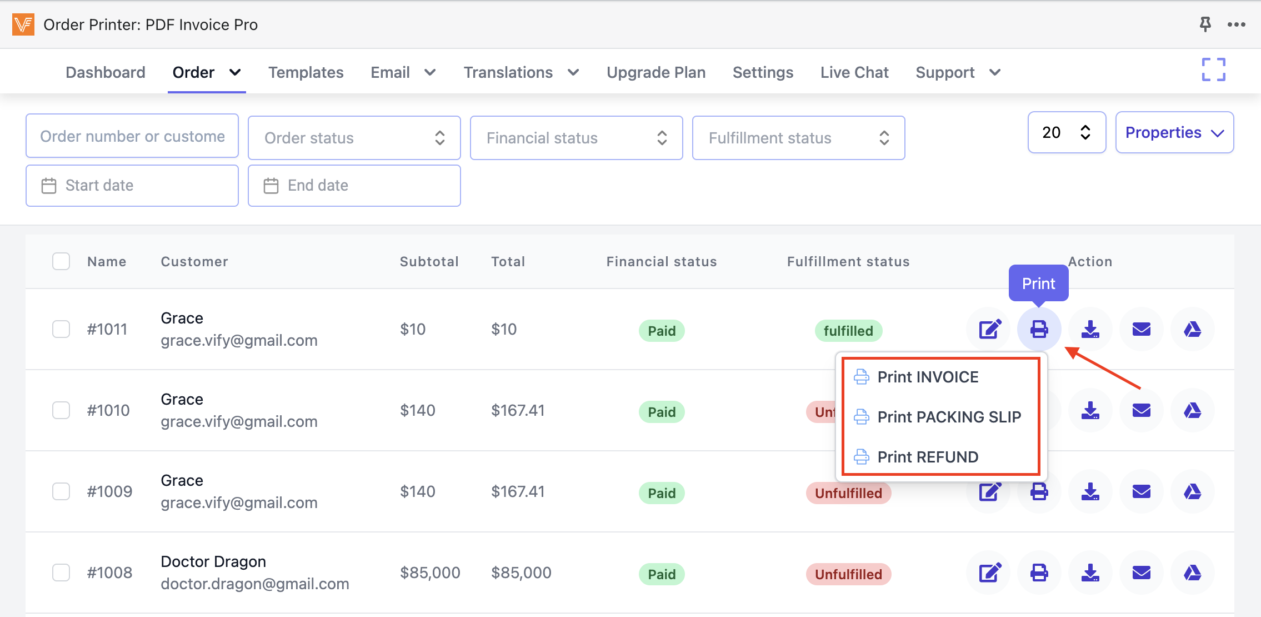Click the edit icon for order #1011
Viewport: 1261px width, 617px height.
coord(989,329)
